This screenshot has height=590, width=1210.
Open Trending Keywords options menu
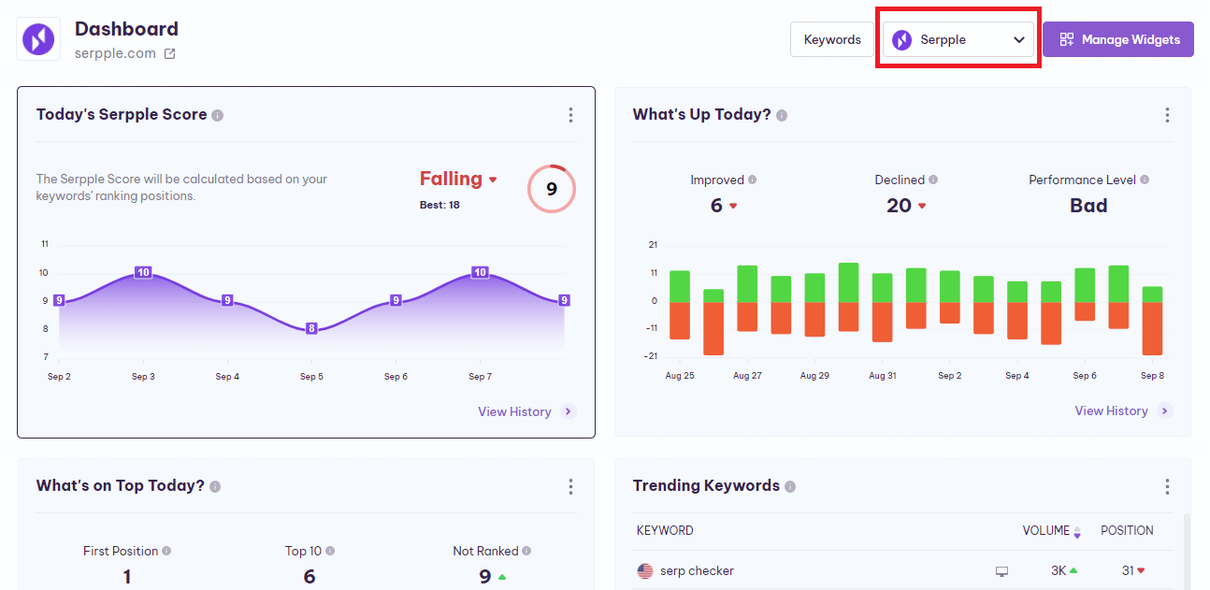[1167, 486]
